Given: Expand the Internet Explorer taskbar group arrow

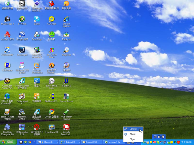Looking at the screenshot, I should point(79,142).
